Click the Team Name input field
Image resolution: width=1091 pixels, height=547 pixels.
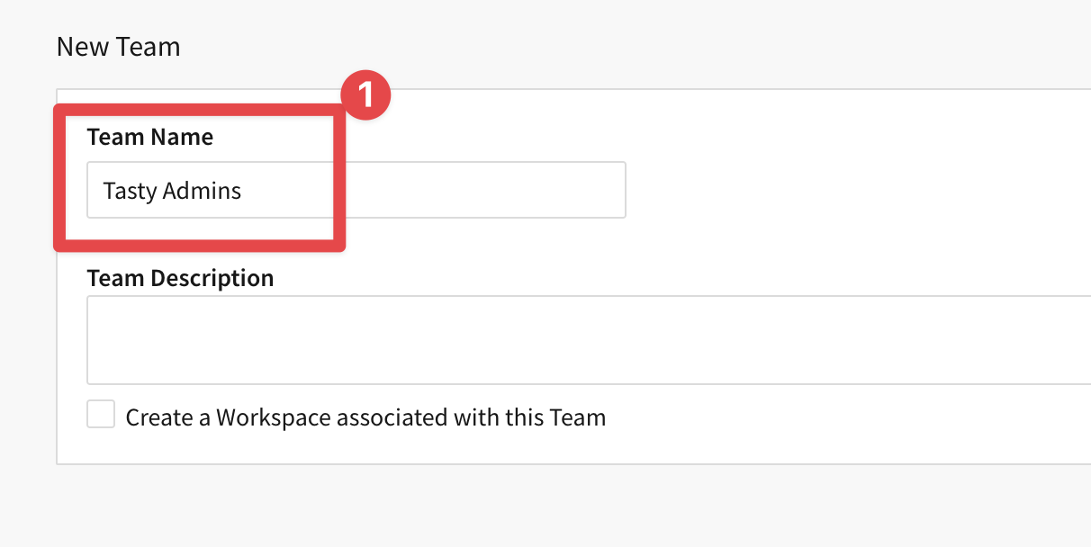pos(356,190)
